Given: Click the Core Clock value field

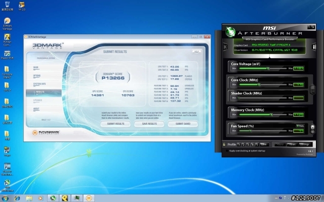Looking at the screenshot, I should (x=299, y=84).
